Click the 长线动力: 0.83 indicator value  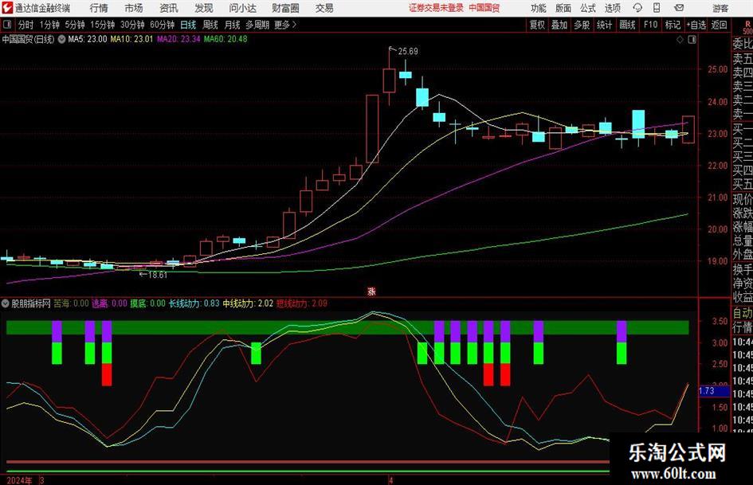pyautogui.click(x=194, y=303)
